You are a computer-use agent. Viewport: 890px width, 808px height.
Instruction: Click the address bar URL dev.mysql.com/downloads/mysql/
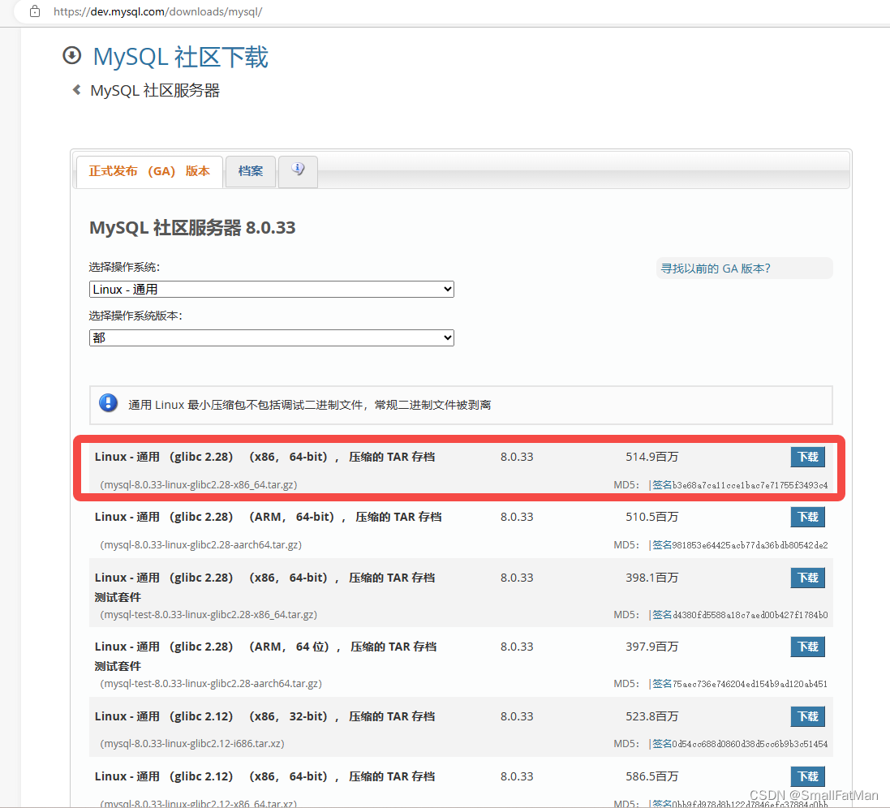coord(157,11)
